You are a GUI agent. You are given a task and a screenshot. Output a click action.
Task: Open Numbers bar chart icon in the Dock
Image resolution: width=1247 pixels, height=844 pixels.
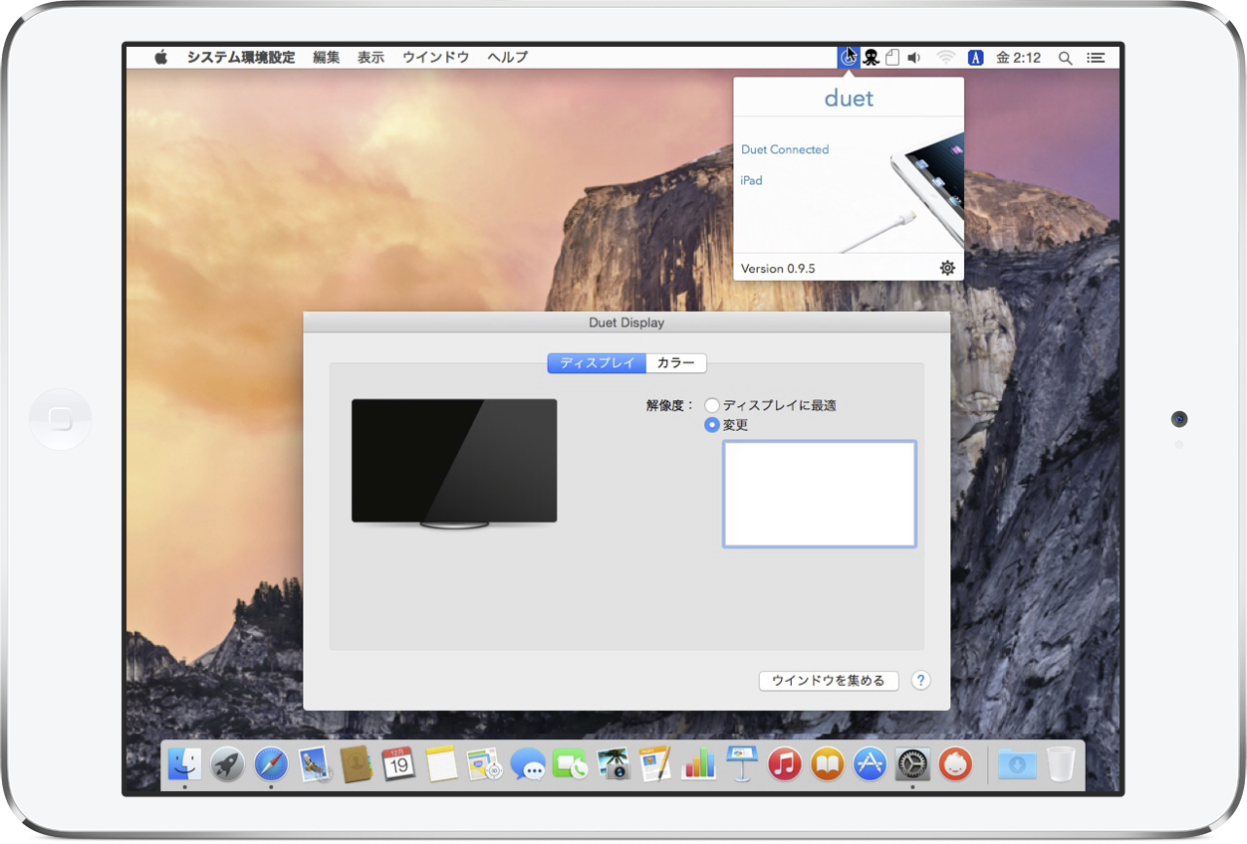point(698,764)
